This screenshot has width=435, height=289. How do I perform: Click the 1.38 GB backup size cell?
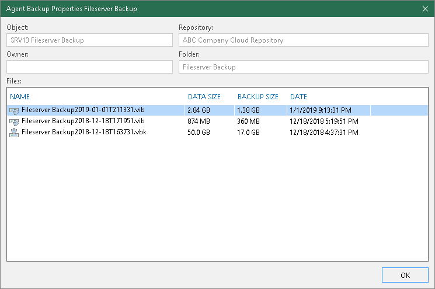point(248,110)
